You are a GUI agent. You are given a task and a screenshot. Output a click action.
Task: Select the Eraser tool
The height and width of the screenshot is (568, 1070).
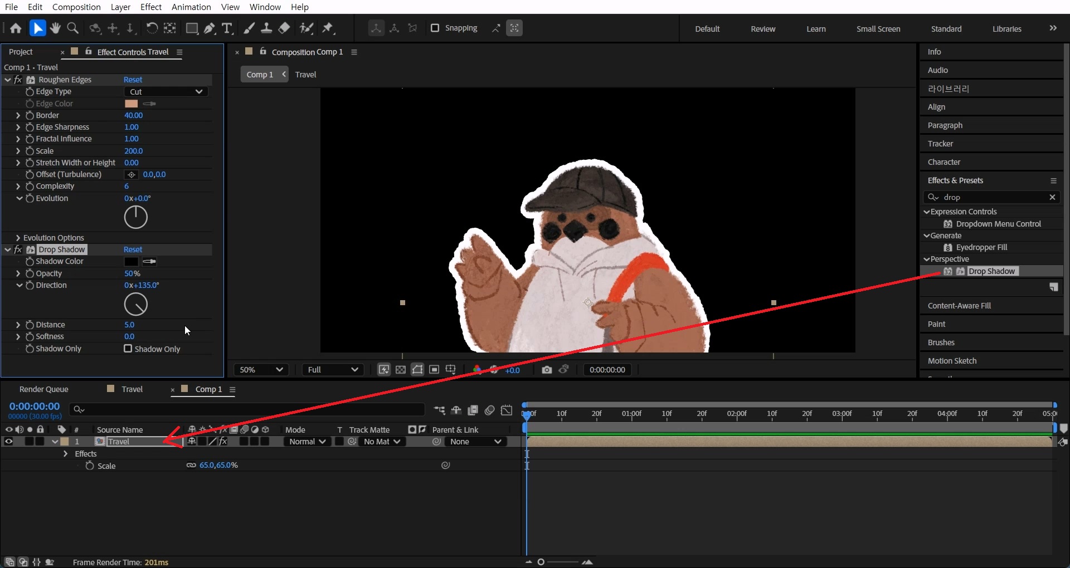pos(284,28)
